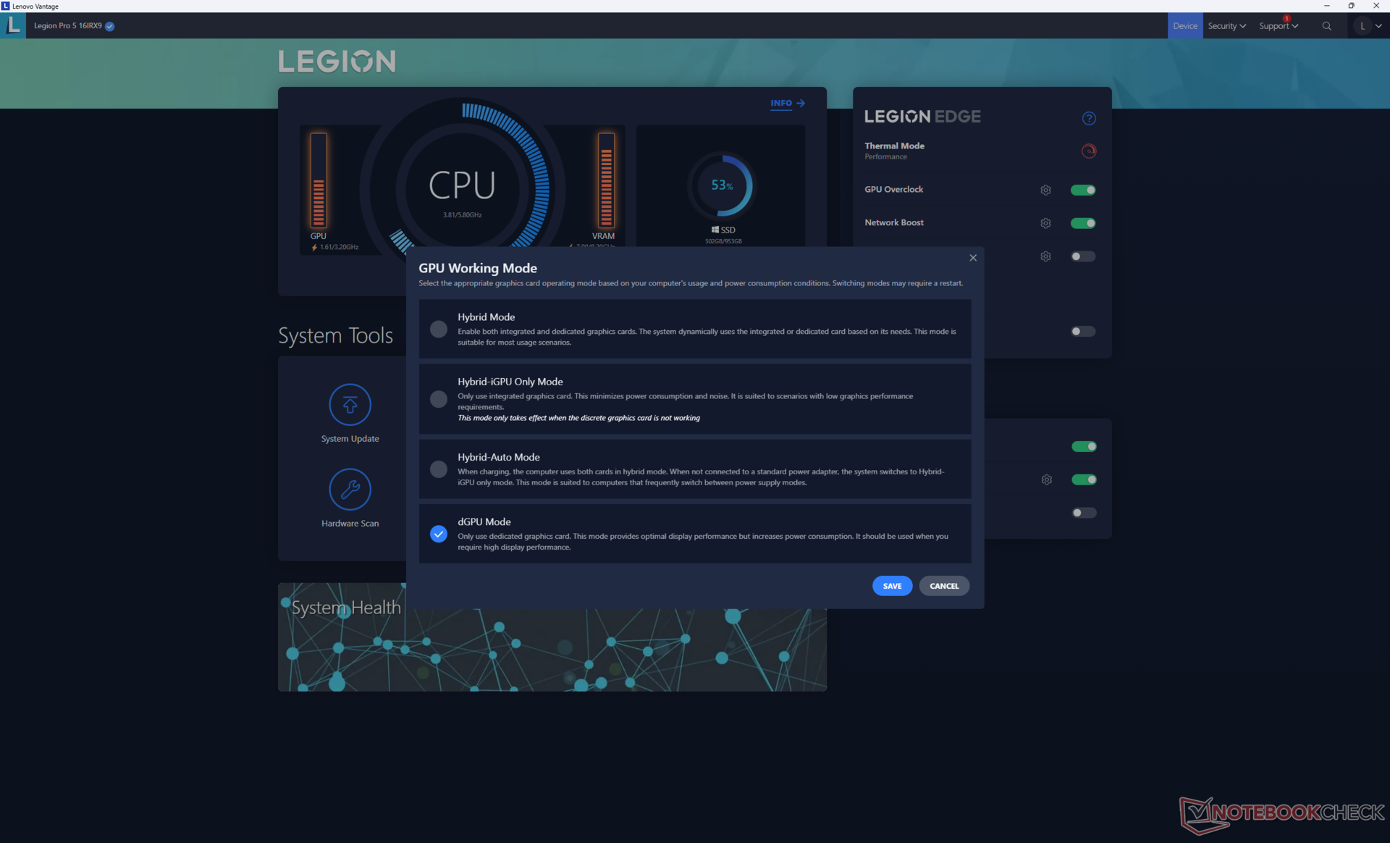The height and width of the screenshot is (843, 1390).
Task: Click the Lenovo L logo icon
Action: tap(13, 26)
